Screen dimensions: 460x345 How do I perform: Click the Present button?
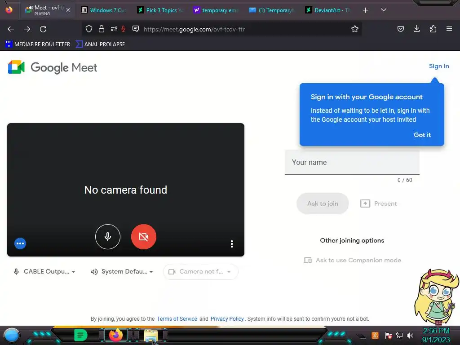tap(378, 203)
